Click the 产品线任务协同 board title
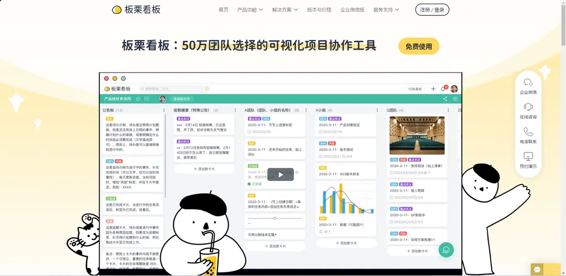 pyautogui.click(x=118, y=99)
